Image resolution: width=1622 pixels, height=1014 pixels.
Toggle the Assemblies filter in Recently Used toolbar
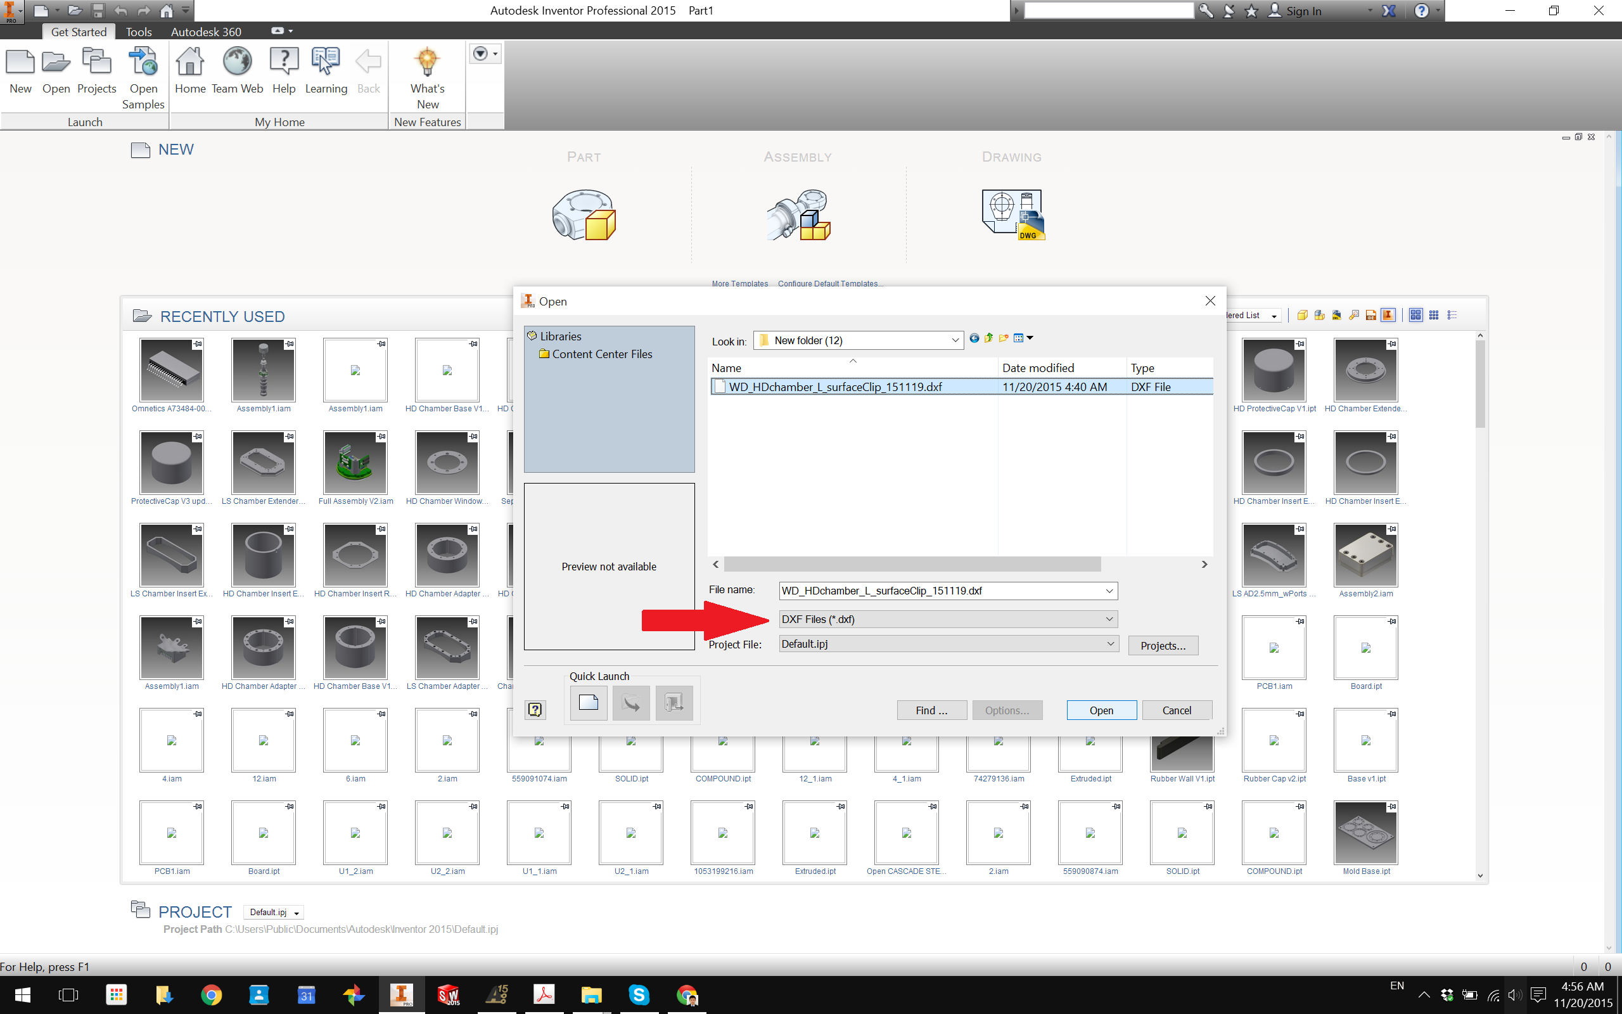(x=1319, y=315)
